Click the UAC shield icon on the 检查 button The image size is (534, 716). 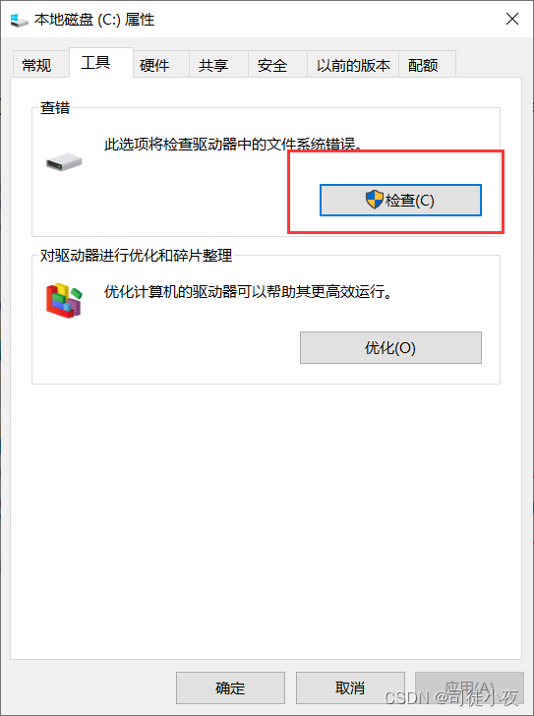pyautogui.click(x=374, y=200)
